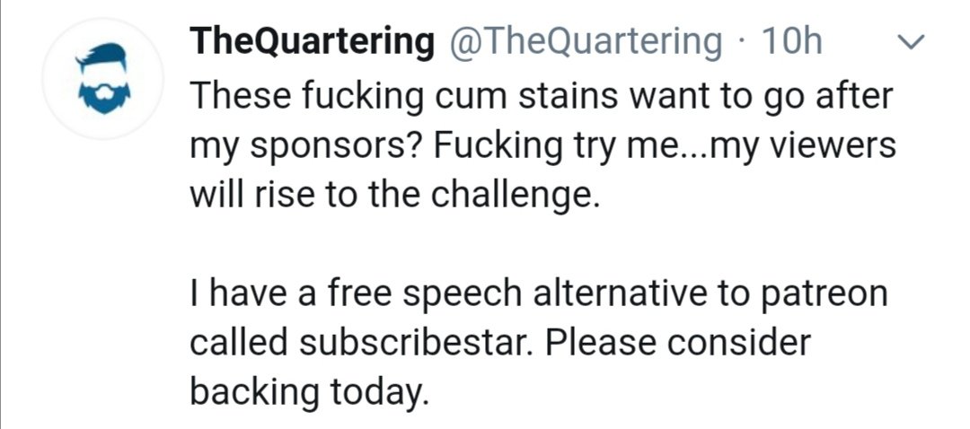Click the blue hair on avatar logo

(101, 57)
